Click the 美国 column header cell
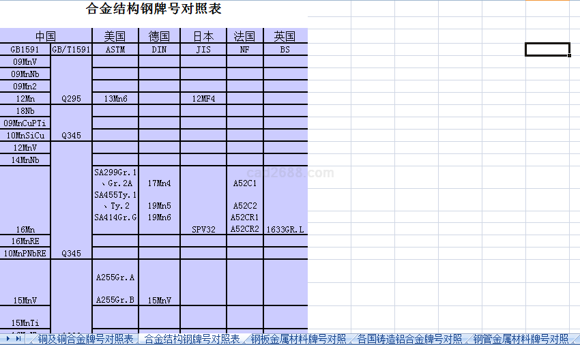This screenshot has height=345, width=580. point(115,36)
